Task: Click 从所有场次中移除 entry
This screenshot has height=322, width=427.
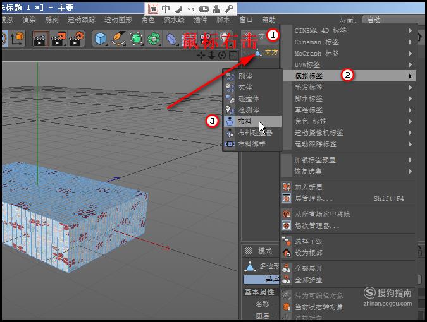Action: pos(349,214)
